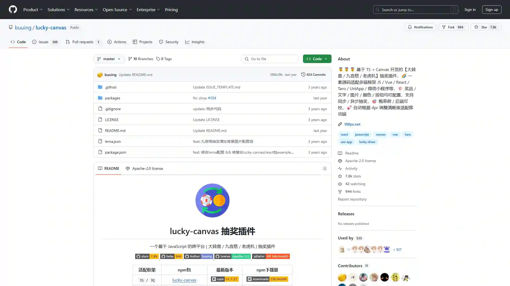
Task: Click the Security shield icon
Action: pos(161,42)
